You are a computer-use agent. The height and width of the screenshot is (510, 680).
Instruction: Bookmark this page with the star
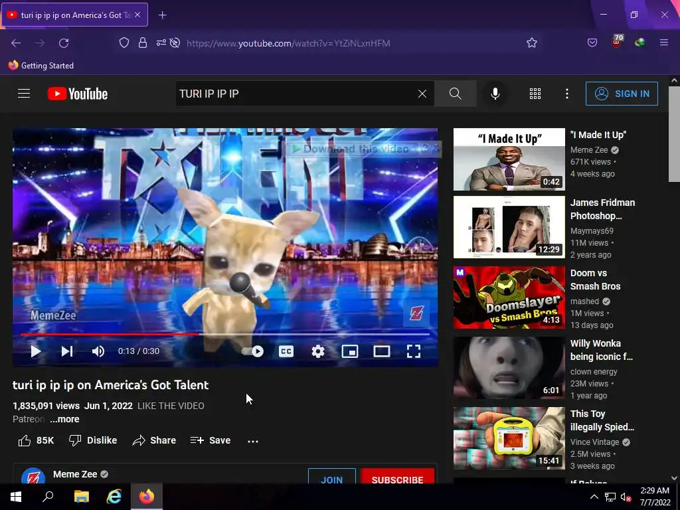pos(532,43)
